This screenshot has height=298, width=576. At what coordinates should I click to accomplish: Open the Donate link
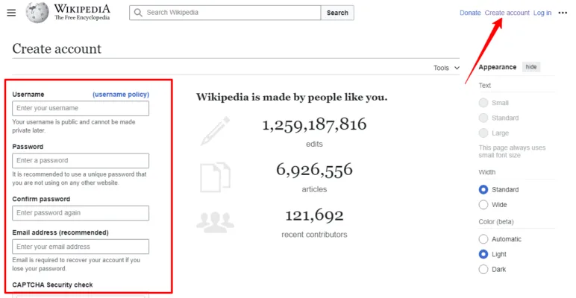pyautogui.click(x=470, y=13)
